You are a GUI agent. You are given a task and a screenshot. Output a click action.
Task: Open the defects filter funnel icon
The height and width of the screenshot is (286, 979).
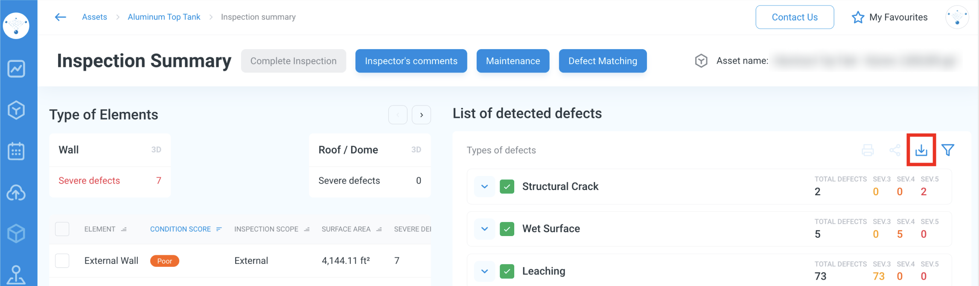pyautogui.click(x=948, y=150)
